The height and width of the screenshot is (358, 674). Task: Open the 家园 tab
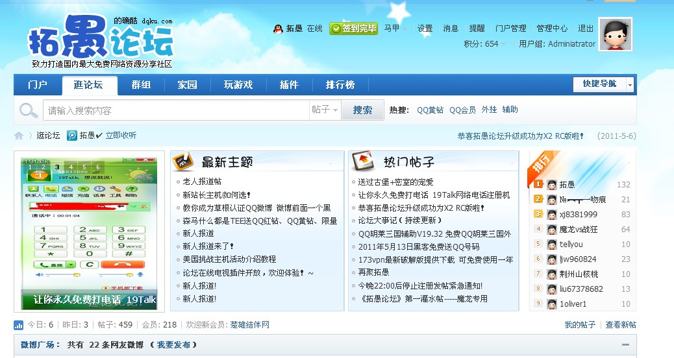tap(188, 84)
